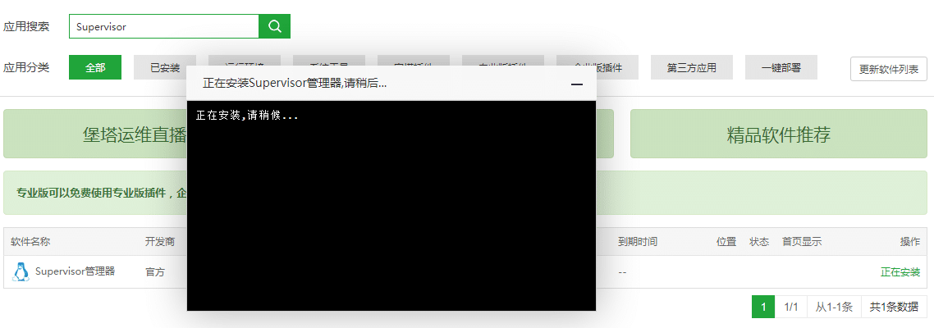Click the green magnifier search icon
Image resolution: width=934 pixels, height=328 pixels.
coord(274,26)
